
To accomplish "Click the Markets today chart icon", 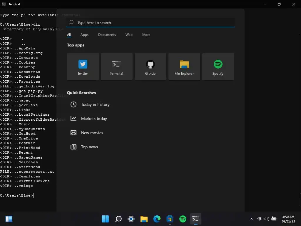I will (x=73, y=119).
